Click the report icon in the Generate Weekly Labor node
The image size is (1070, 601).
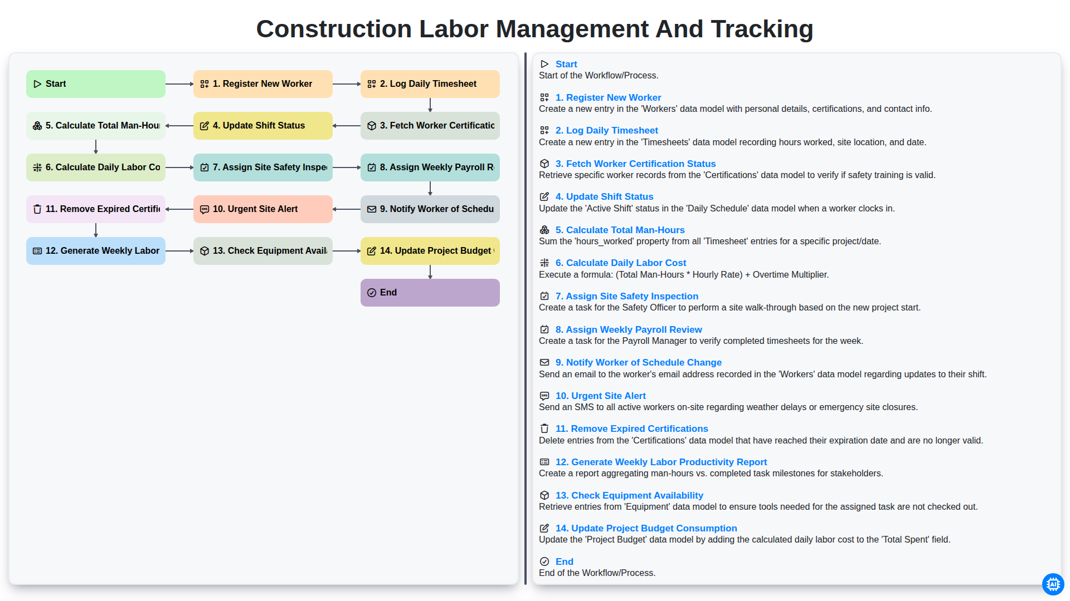click(37, 251)
